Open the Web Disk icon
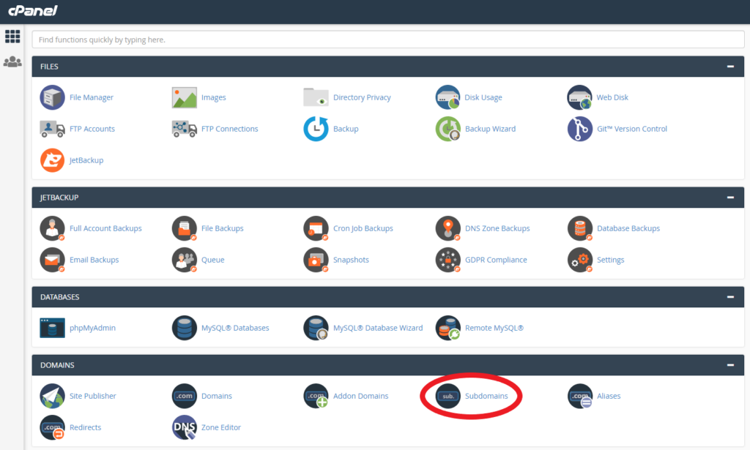 (580, 97)
